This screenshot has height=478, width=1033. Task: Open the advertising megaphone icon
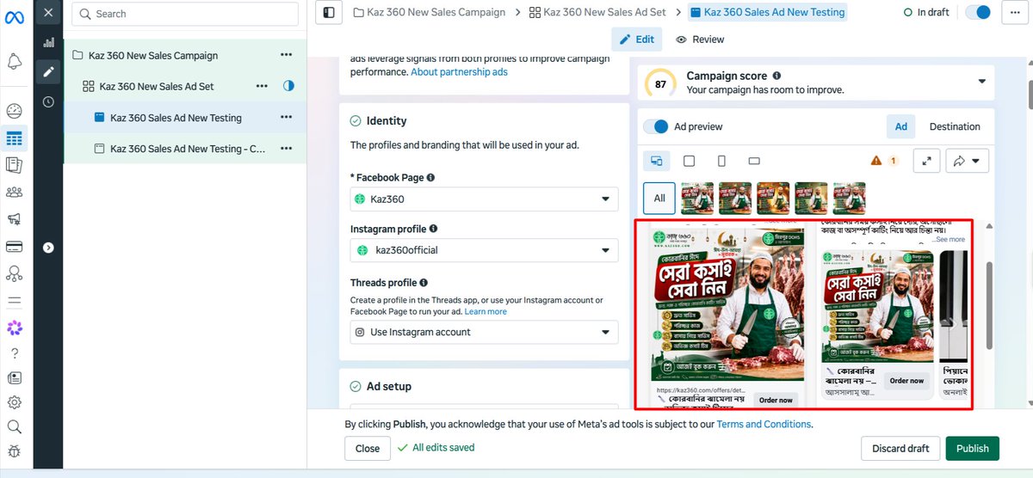coord(15,219)
